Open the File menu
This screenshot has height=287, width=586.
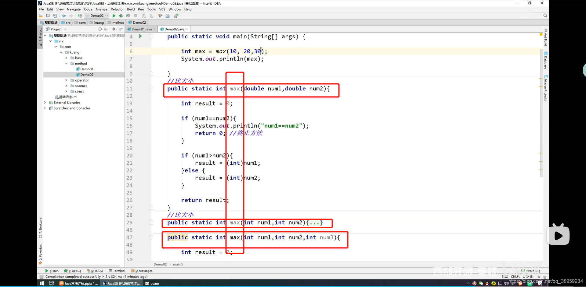tap(41, 9)
